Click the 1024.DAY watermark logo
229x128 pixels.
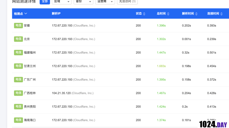[x=213, y=124]
